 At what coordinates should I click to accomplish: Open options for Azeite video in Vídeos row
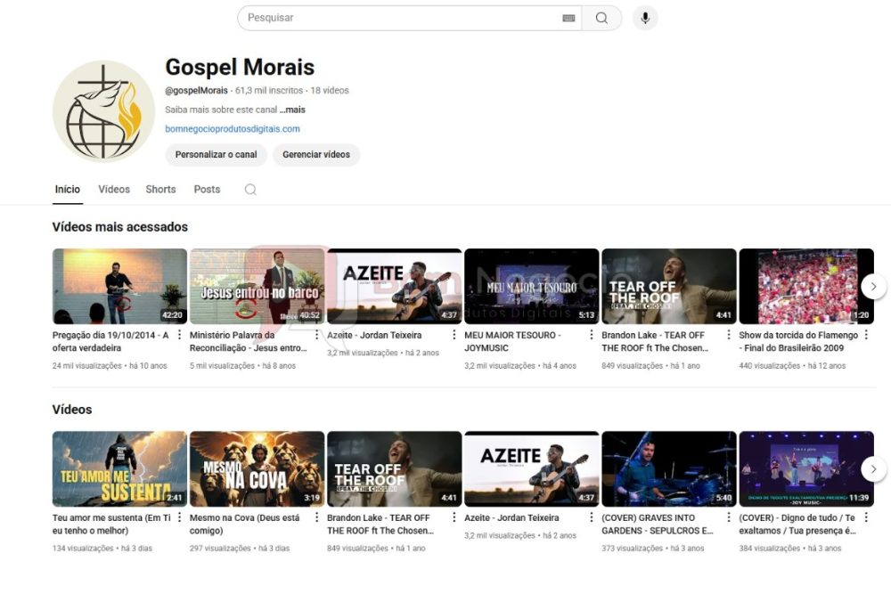pyautogui.click(x=592, y=517)
